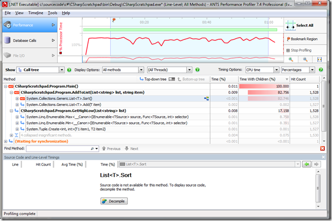The image size is (332, 221).
Task: Zoom out on the timeline
Action: tap(305, 60)
